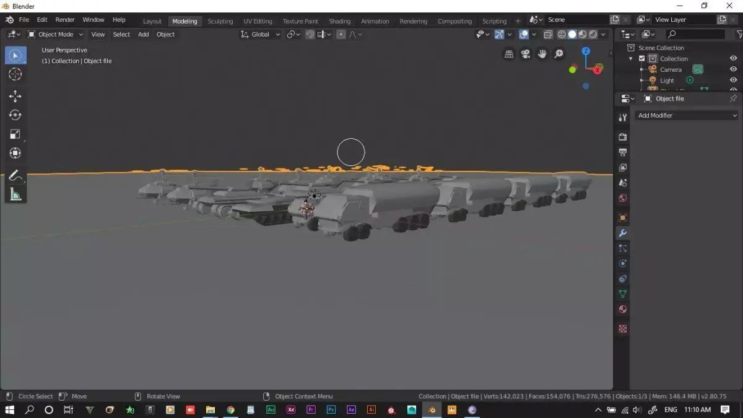The width and height of the screenshot is (743, 418).
Task: Open Chrome from the taskbar
Action: 230,409
